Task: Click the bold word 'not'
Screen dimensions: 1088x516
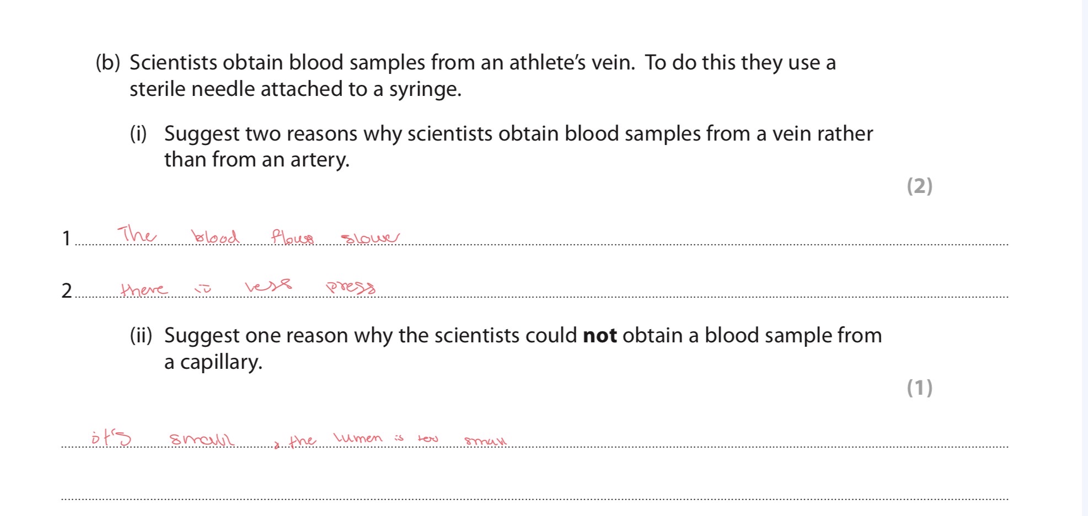Action: (599, 336)
